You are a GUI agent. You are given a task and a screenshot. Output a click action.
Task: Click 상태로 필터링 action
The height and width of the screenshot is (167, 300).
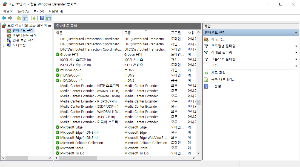click(222, 52)
